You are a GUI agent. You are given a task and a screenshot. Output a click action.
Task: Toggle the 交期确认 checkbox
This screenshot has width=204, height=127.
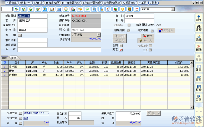tap(129, 25)
